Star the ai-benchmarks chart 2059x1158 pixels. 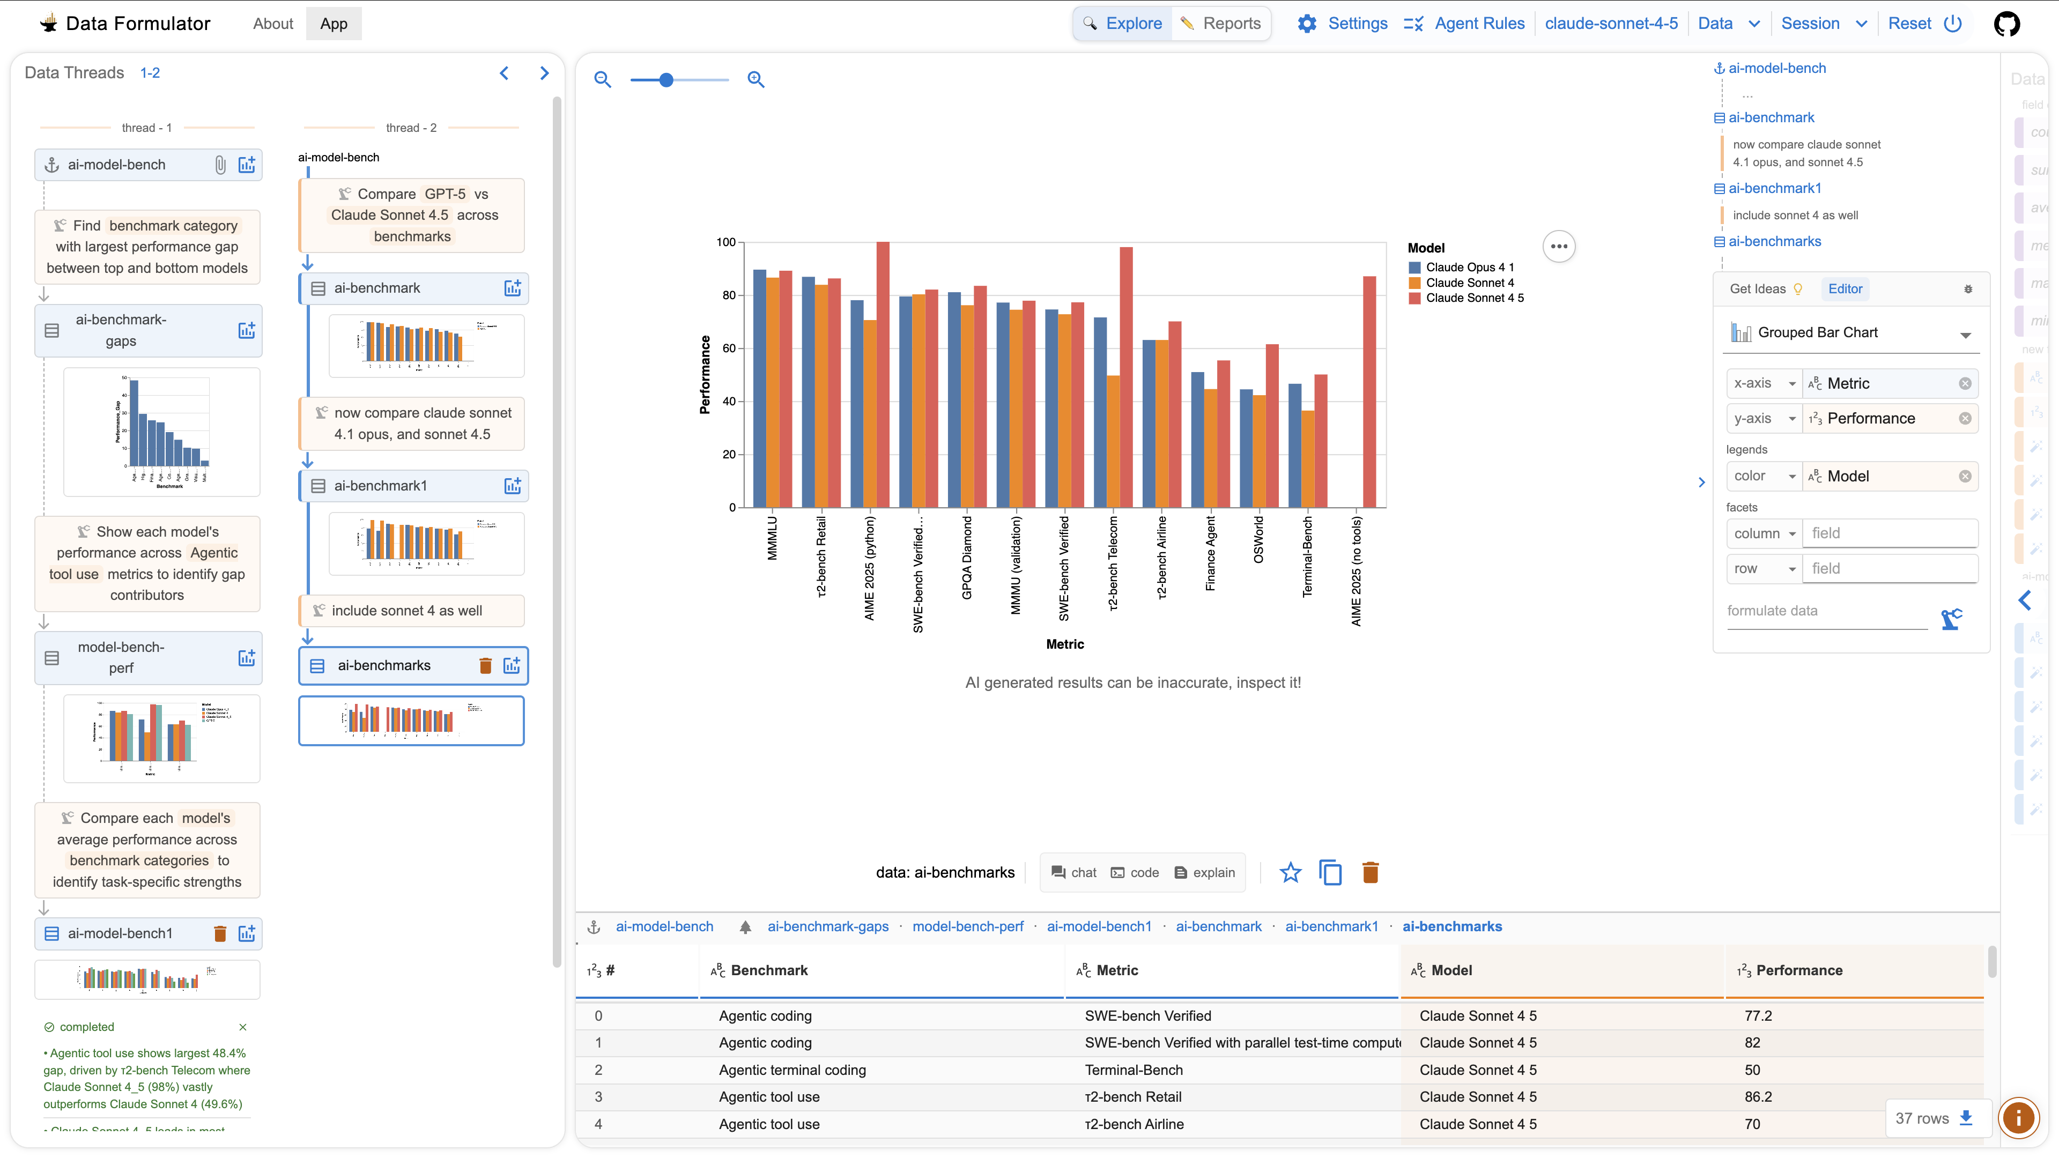click(1289, 872)
